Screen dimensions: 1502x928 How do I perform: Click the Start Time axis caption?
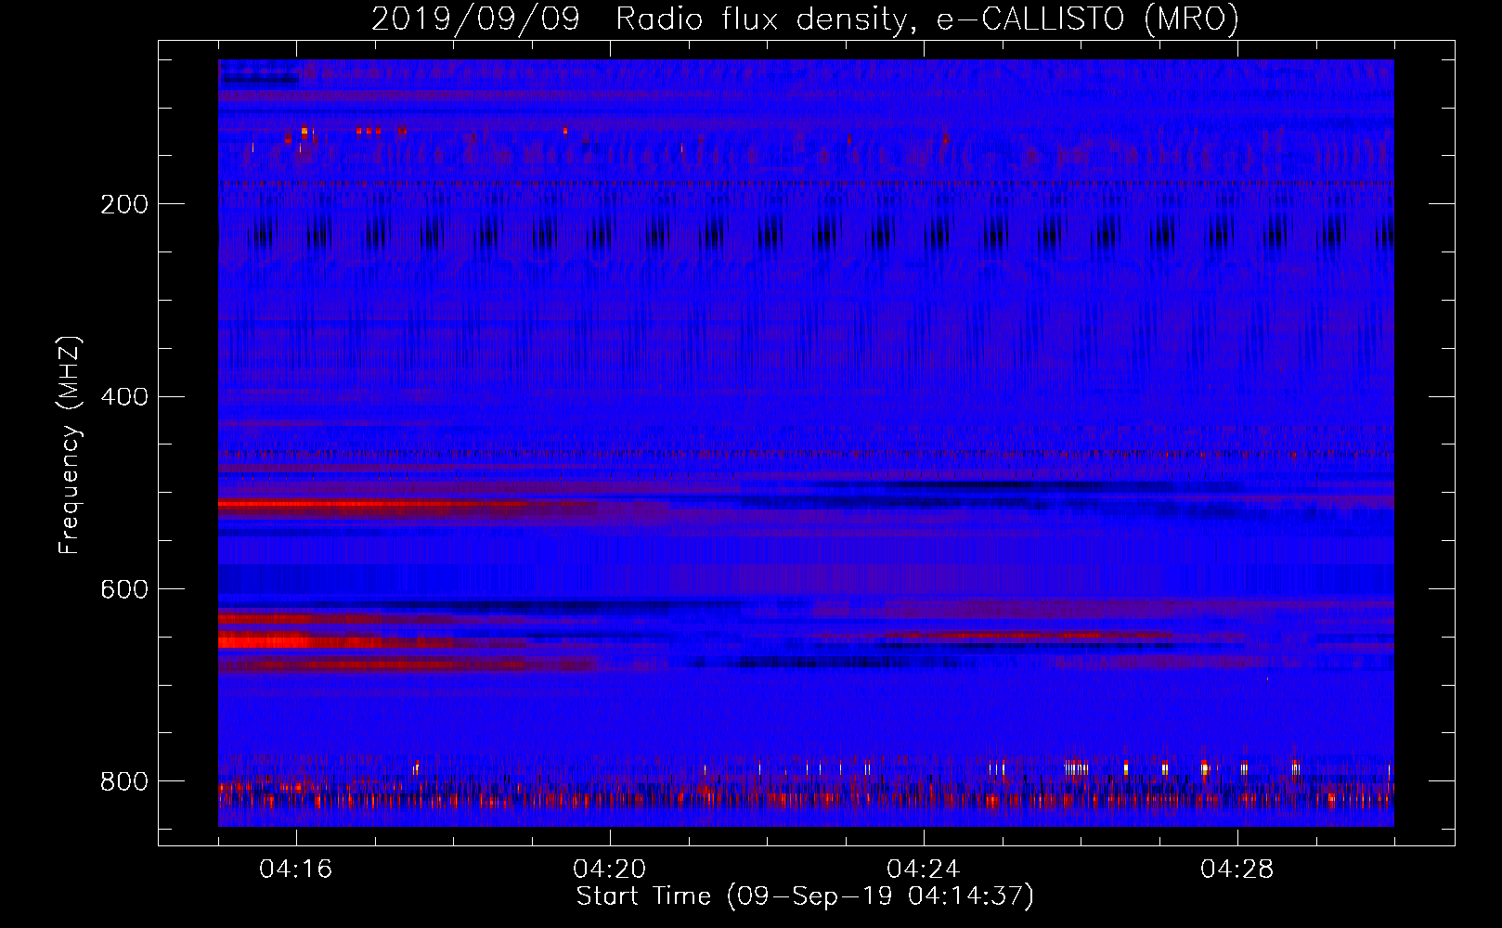pos(805,896)
